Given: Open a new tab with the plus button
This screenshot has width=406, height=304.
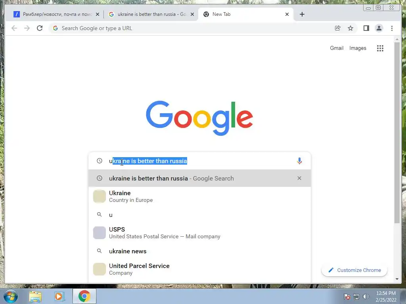Looking at the screenshot, I should pyautogui.click(x=302, y=14).
